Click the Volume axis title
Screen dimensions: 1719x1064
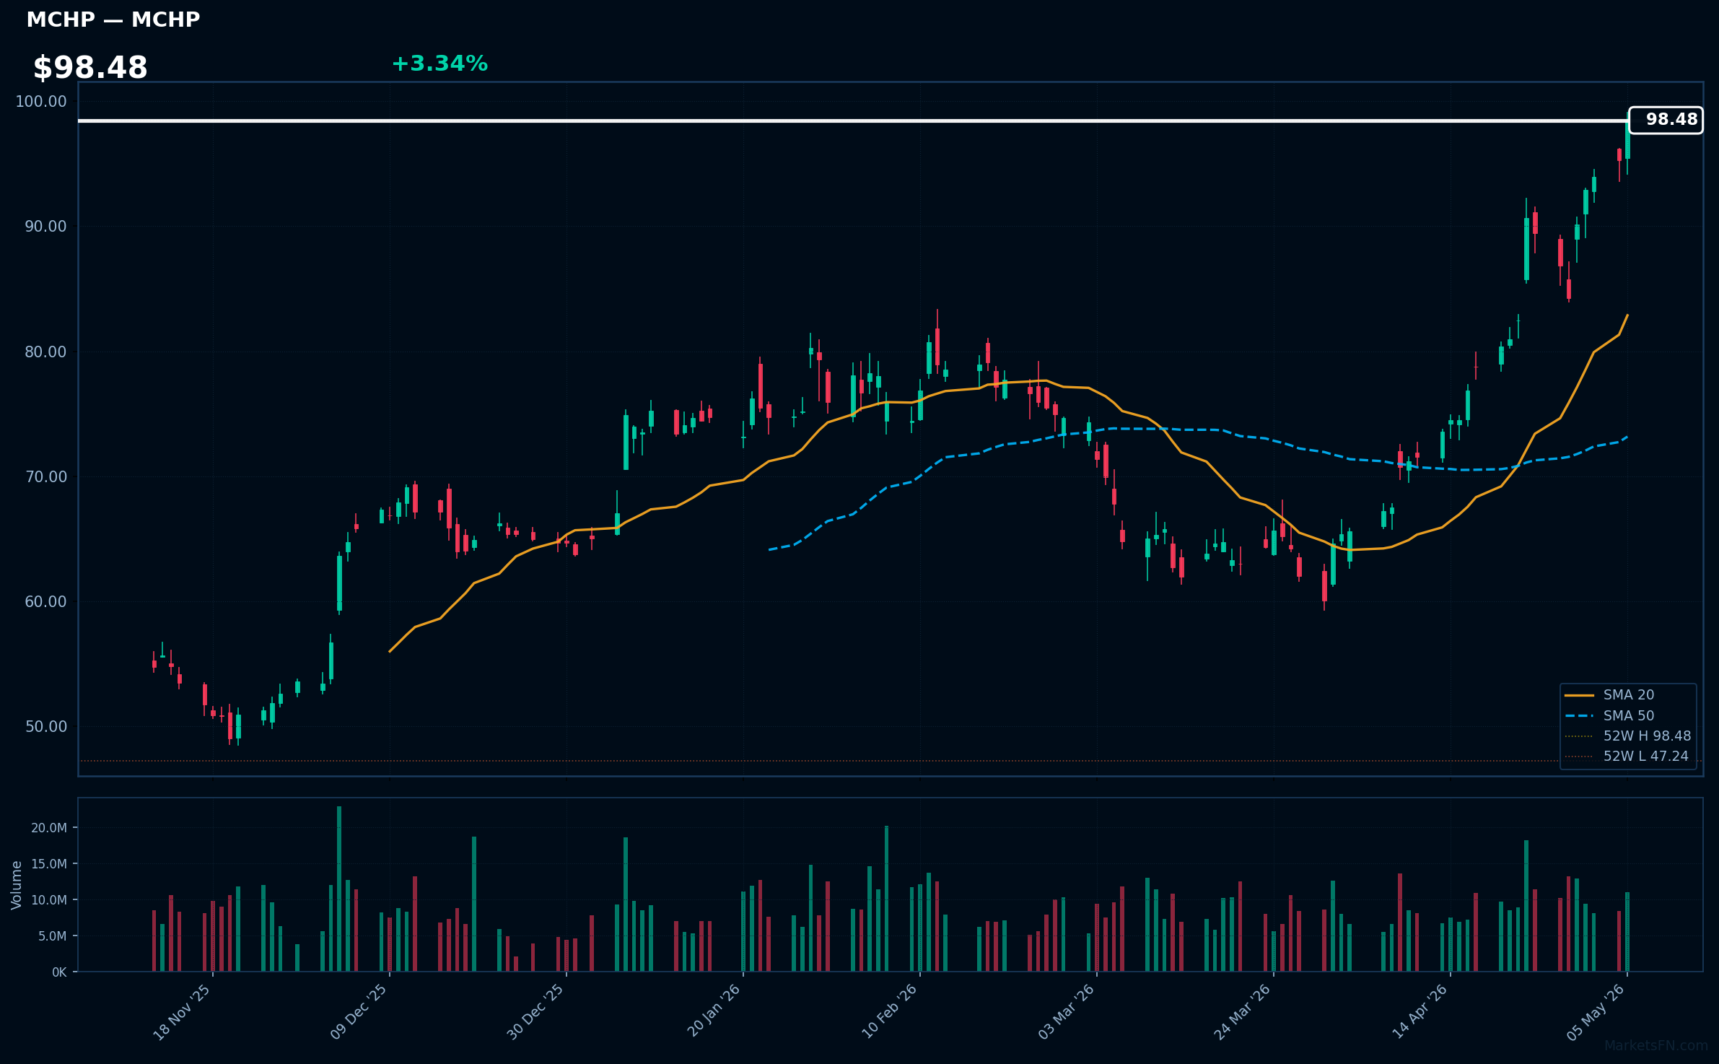[x=17, y=885]
